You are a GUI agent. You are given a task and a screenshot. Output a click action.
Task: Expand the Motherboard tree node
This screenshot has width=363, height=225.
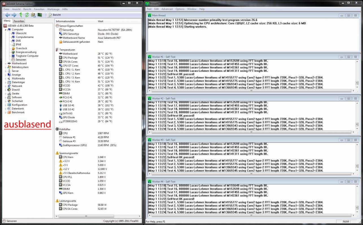point(5,64)
